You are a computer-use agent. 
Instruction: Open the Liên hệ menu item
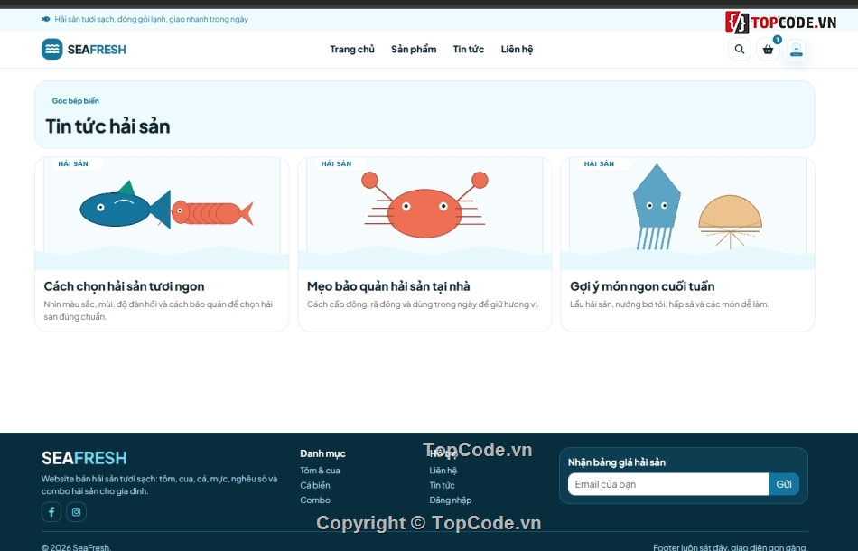click(518, 50)
